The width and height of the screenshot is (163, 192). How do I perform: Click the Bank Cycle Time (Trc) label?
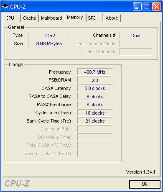pyautogui.click(x=48, y=121)
